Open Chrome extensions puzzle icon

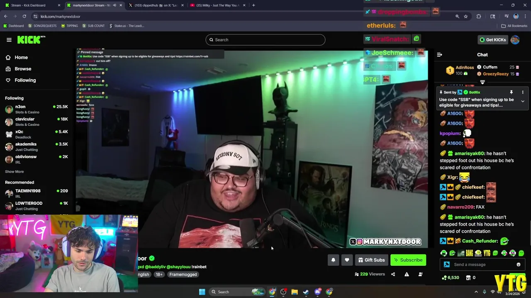pos(479,16)
